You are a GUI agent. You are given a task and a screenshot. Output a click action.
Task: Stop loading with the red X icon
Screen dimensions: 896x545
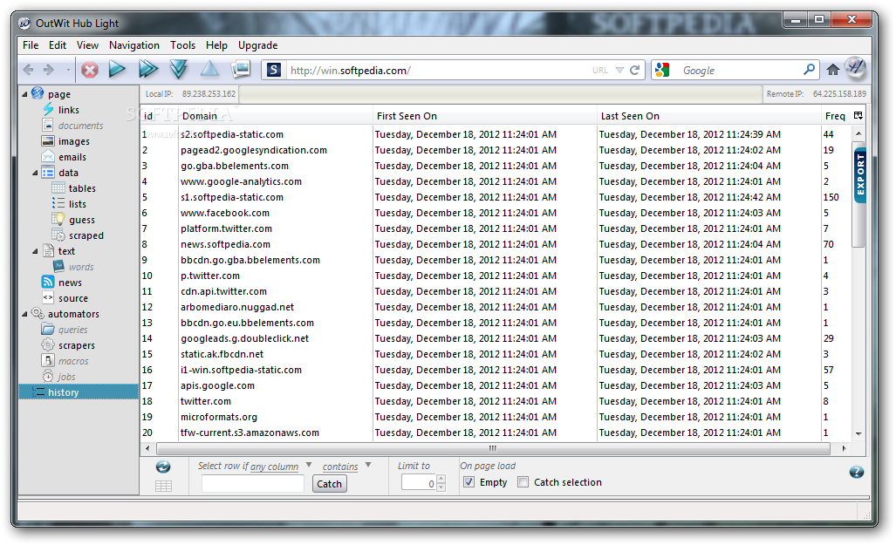89,70
